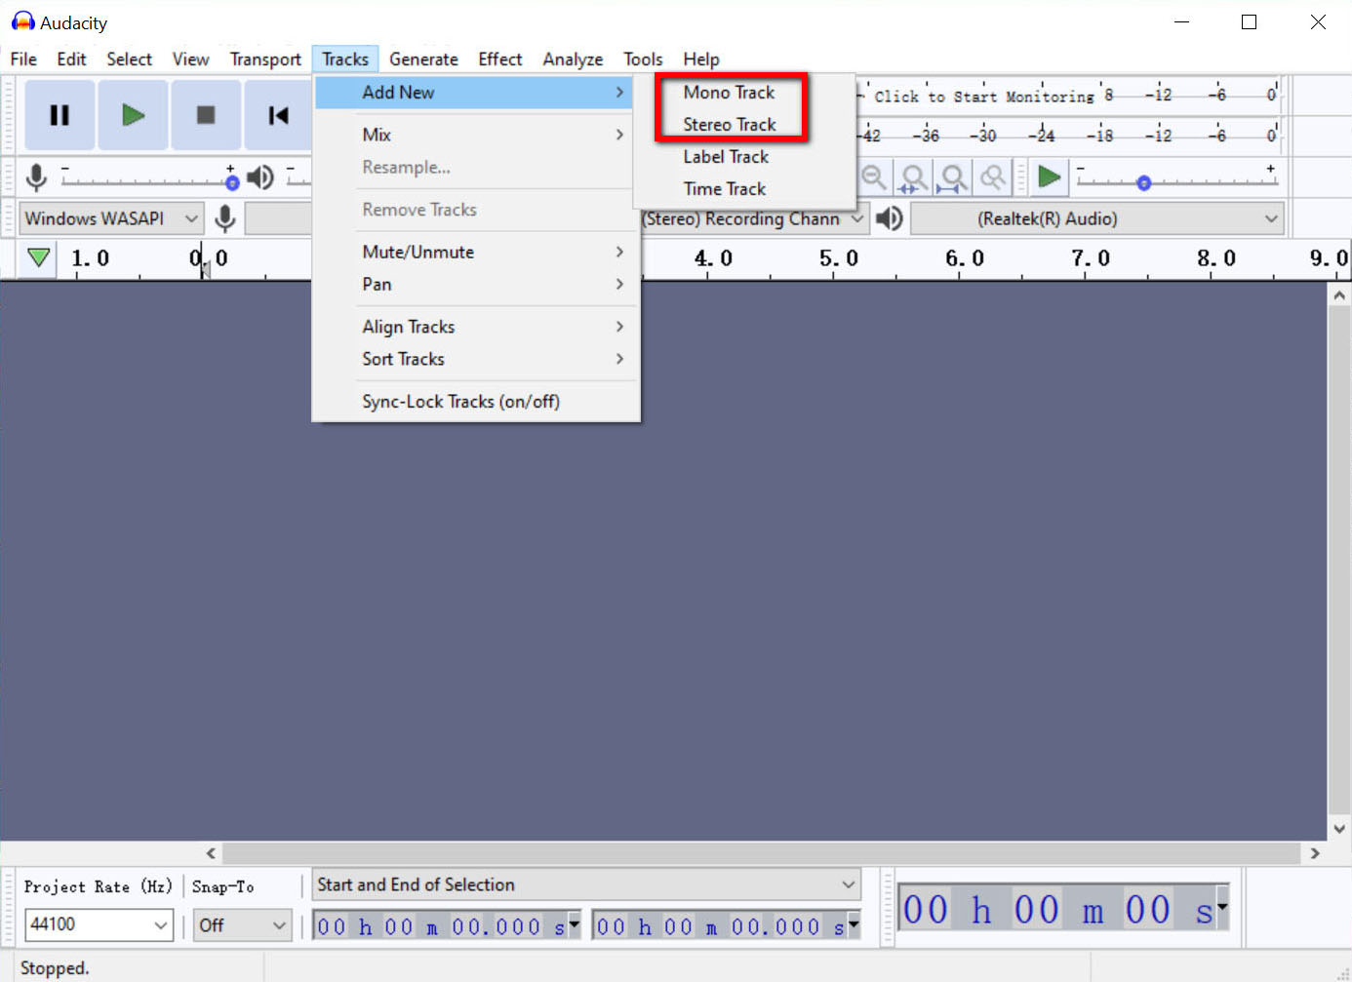Open the View menu

click(190, 59)
